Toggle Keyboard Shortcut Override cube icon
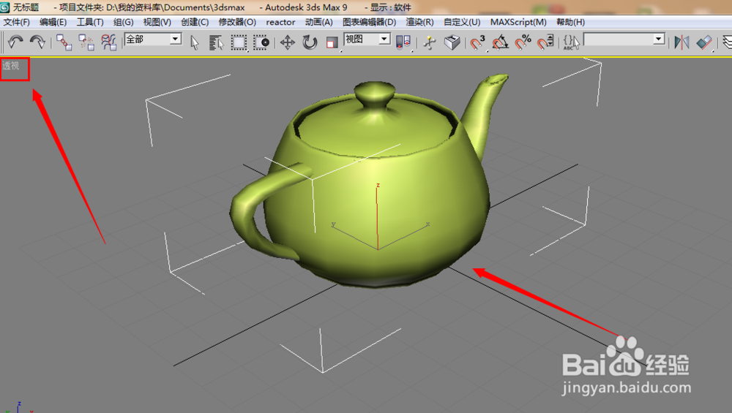Screen dimensions: 732x413 point(452,42)
